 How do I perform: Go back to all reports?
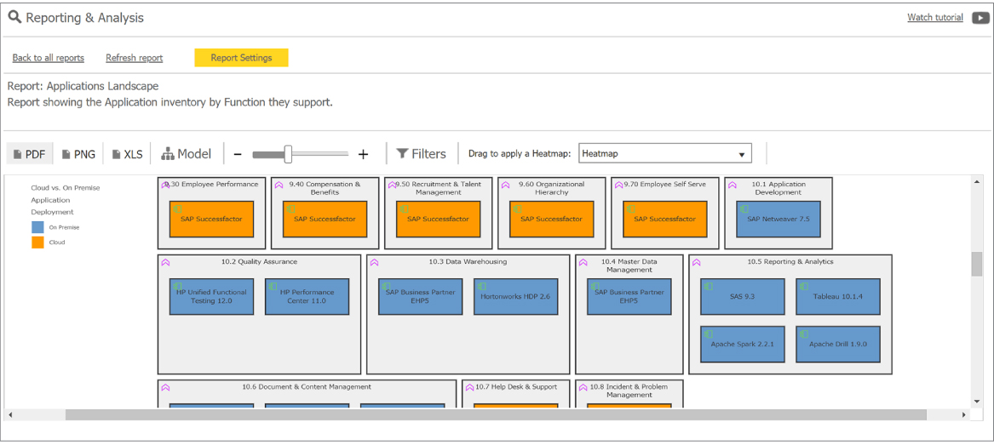(49, 58)
